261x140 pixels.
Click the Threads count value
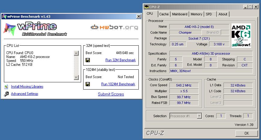[248, 116]
